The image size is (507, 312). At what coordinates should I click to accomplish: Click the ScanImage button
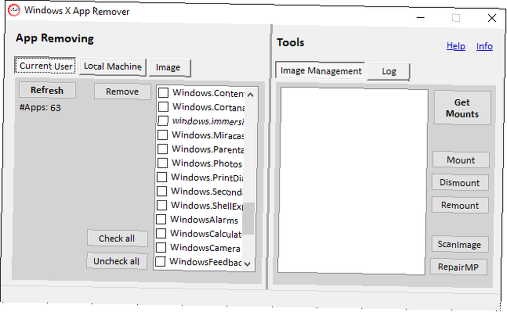(x=459, y=244)
